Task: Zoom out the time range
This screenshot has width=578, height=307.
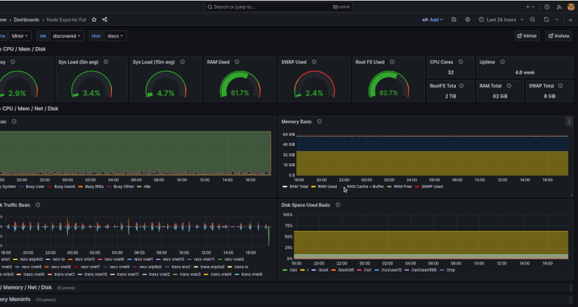Action: click(533, 20)
